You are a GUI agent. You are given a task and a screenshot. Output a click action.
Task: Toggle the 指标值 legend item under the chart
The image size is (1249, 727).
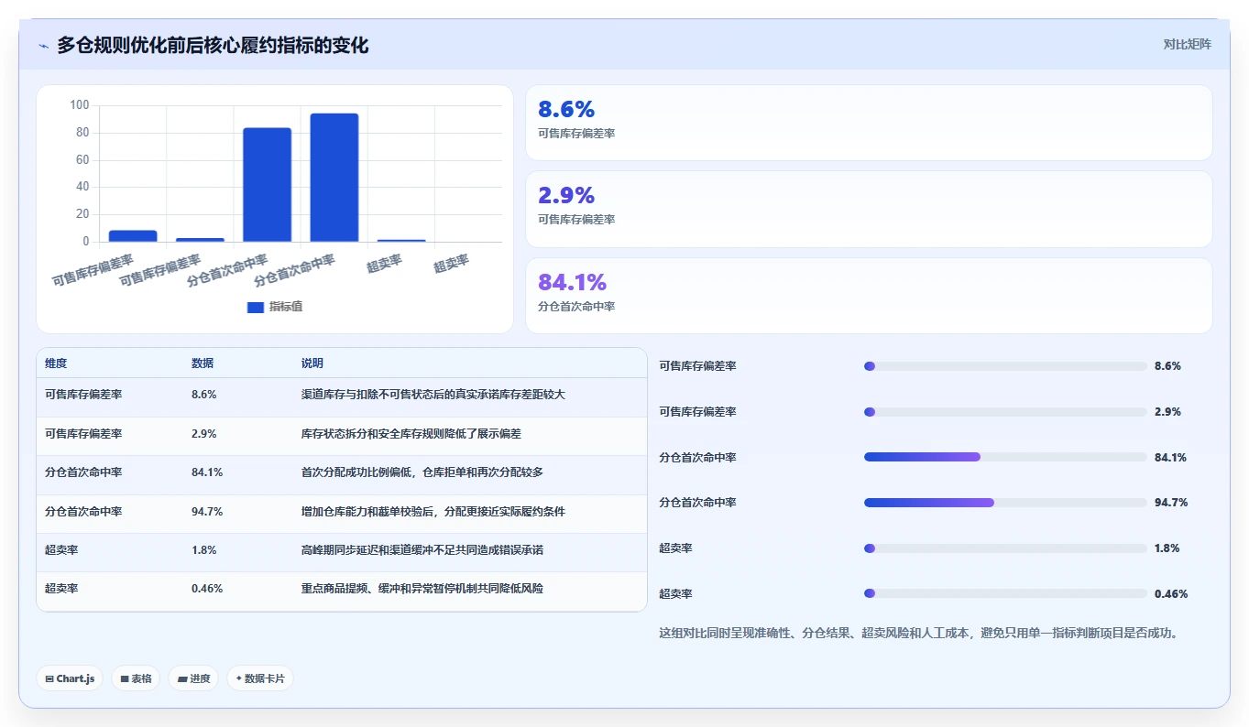pyautogui.click(x=275, y=307)
